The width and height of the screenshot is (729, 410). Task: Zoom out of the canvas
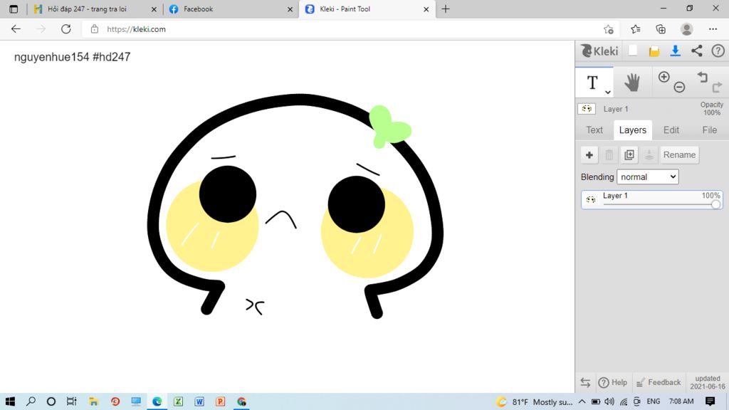tap(679, 87)
